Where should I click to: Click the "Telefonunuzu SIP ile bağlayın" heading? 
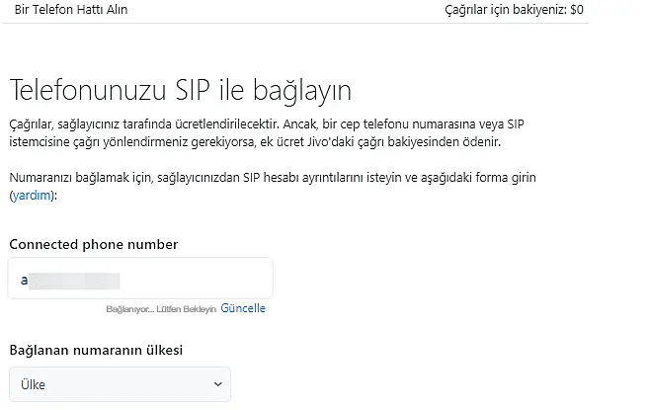click(x=181, y=90)
